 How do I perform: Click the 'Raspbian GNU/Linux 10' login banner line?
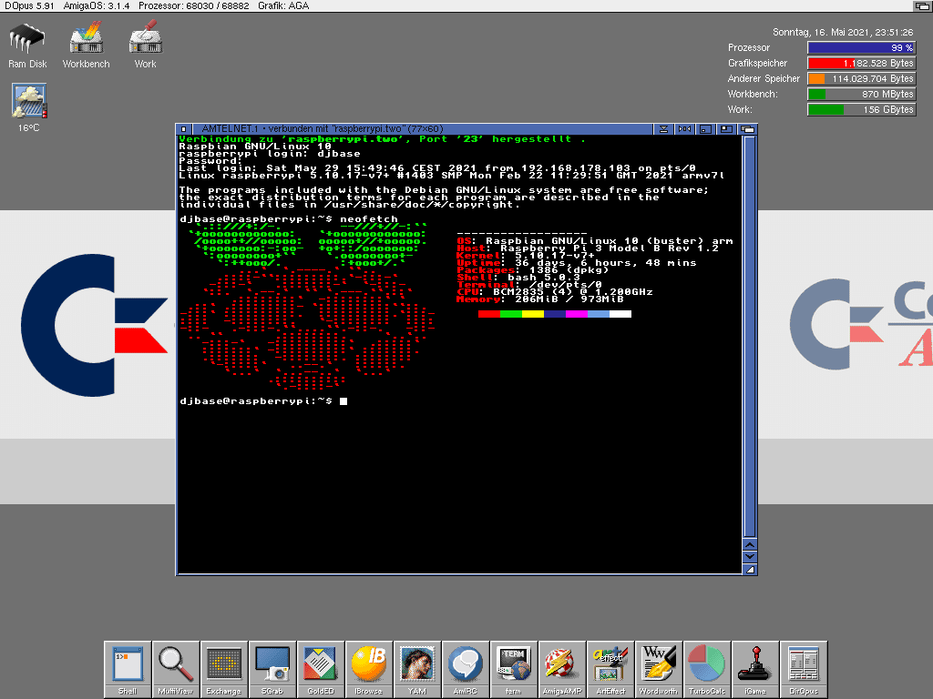(255, 147)
